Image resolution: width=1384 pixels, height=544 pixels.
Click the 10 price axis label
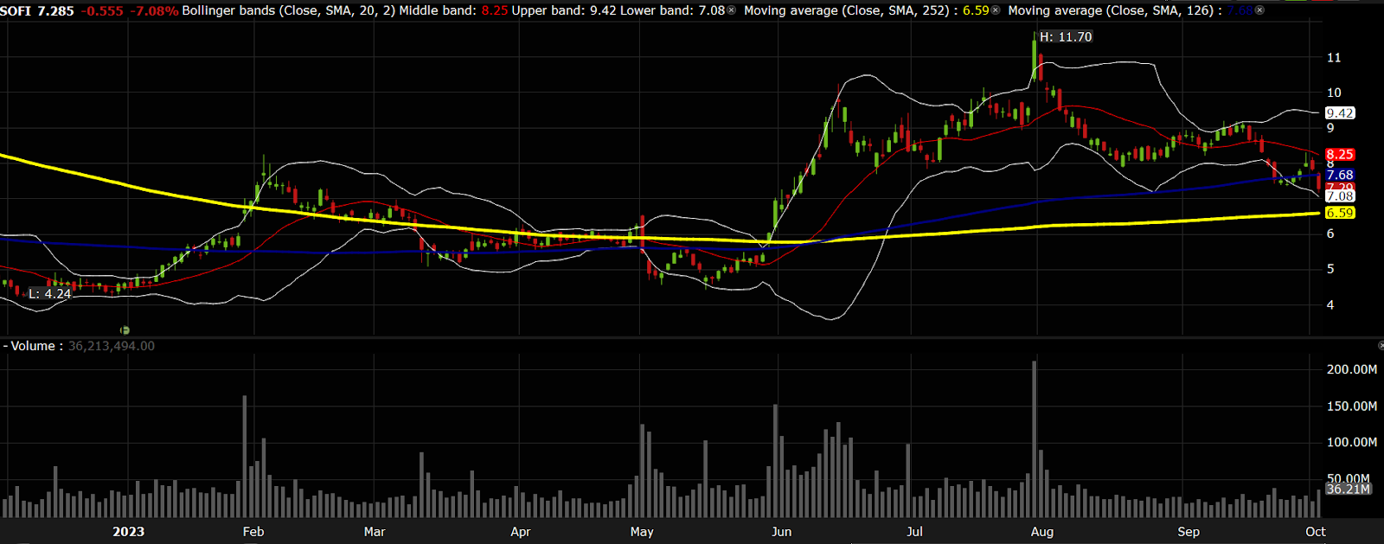(x=1334, y=93)
